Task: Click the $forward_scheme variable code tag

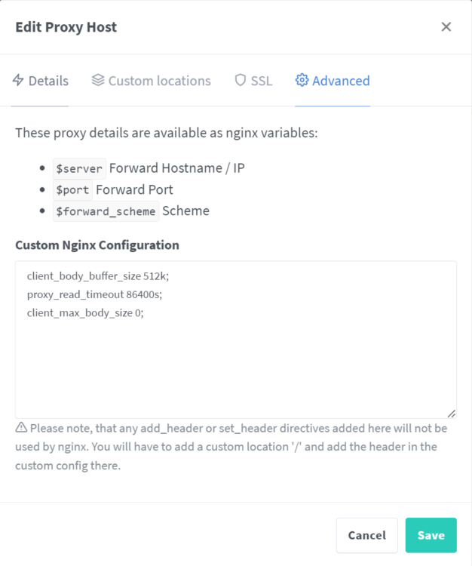Action: click(x=106, y=211)
